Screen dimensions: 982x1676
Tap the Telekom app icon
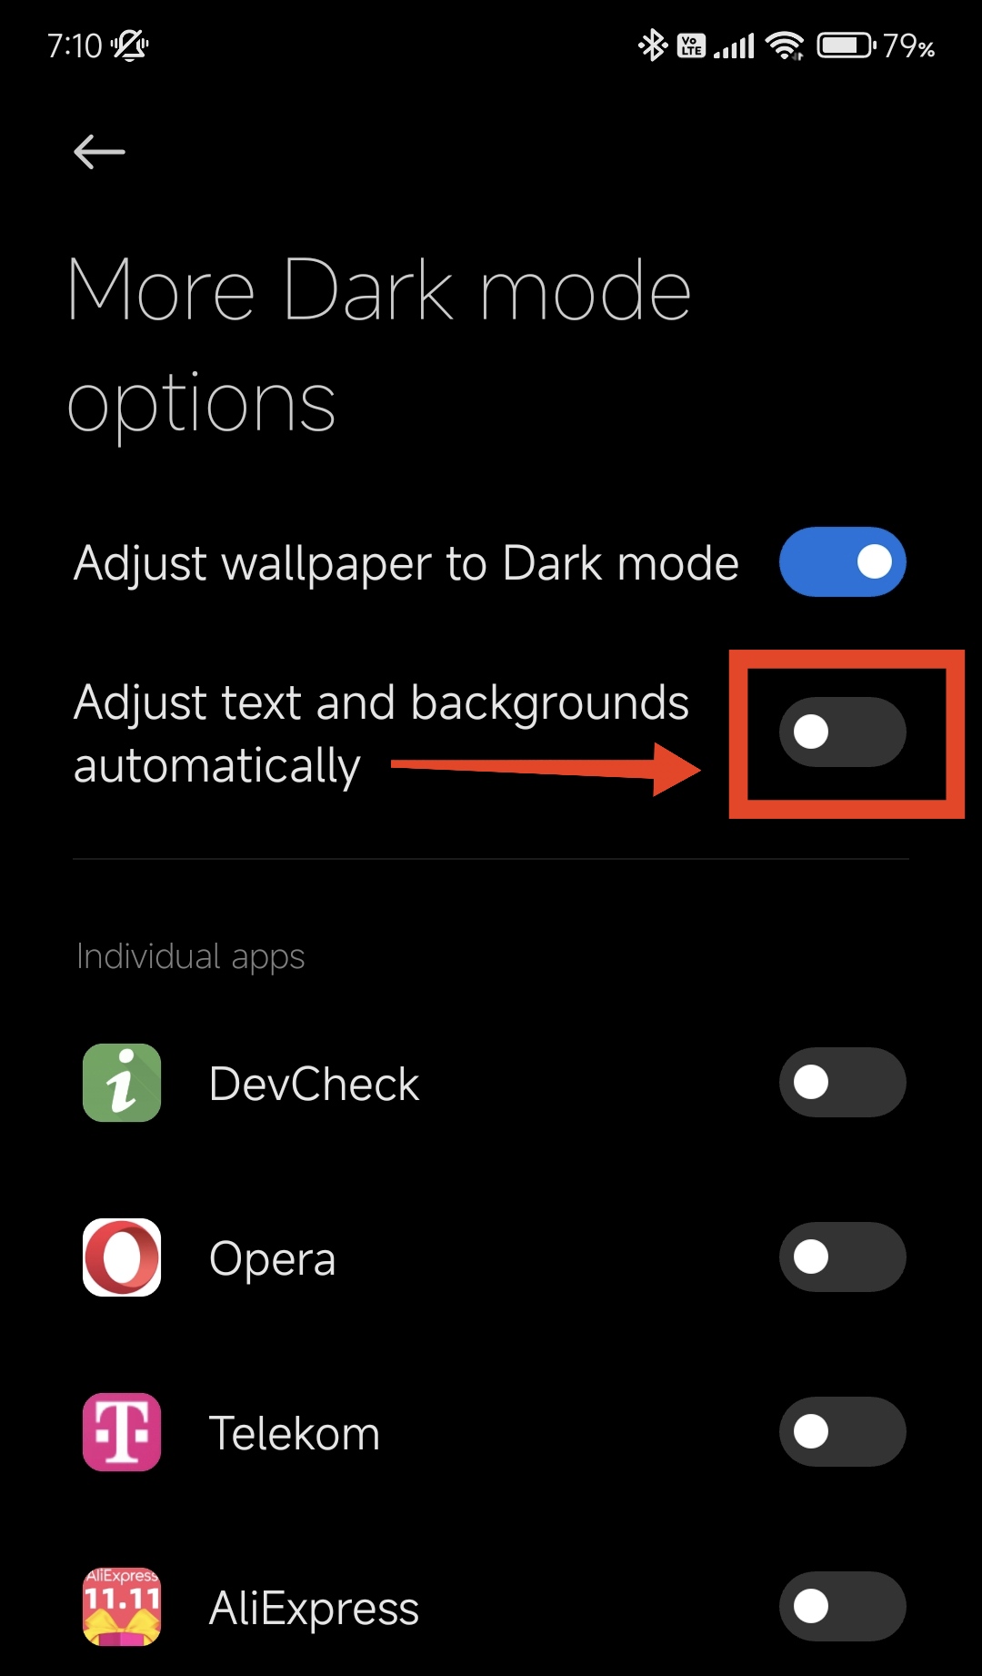122,1432
